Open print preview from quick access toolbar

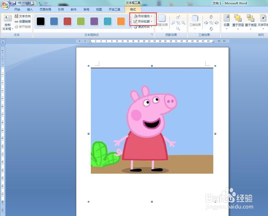[x=32, y=3]
